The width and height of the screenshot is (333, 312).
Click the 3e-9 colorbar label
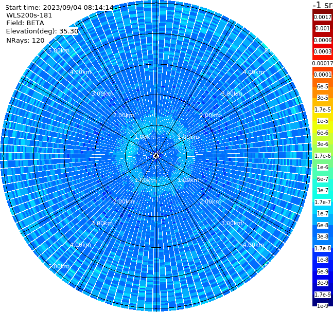tap(323, 283)
